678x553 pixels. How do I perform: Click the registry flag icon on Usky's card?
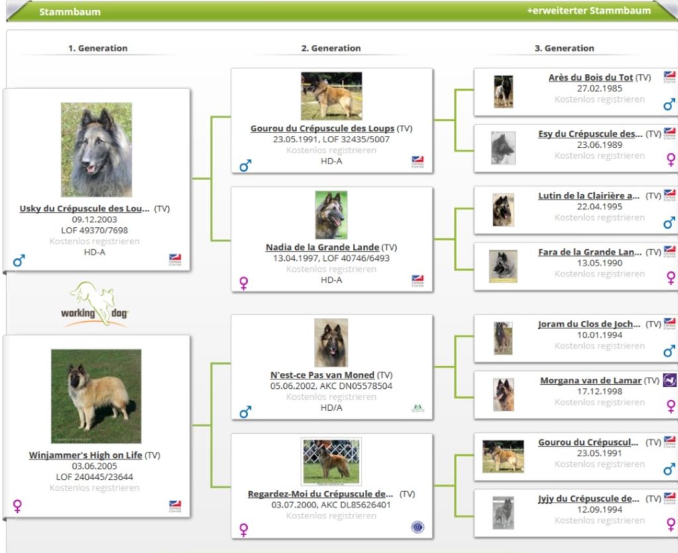pyautogui.click(x=175, y=260)
